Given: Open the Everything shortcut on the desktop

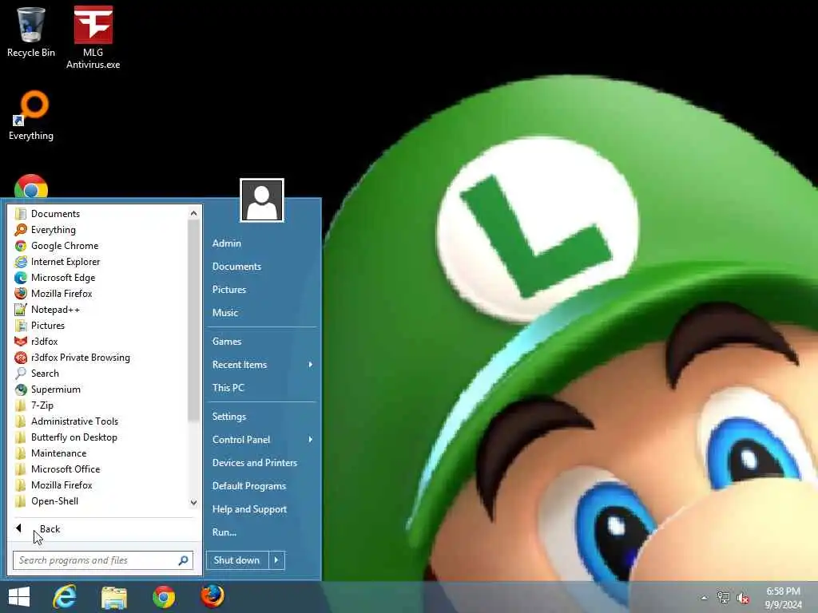Looking at the screenshot, I should tap(31, 116).
